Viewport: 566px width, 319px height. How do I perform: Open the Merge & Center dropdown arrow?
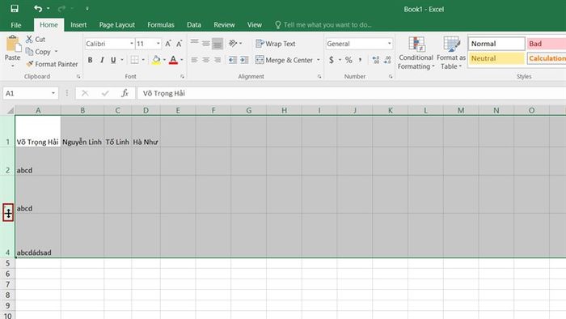click(x=319, y=60)
